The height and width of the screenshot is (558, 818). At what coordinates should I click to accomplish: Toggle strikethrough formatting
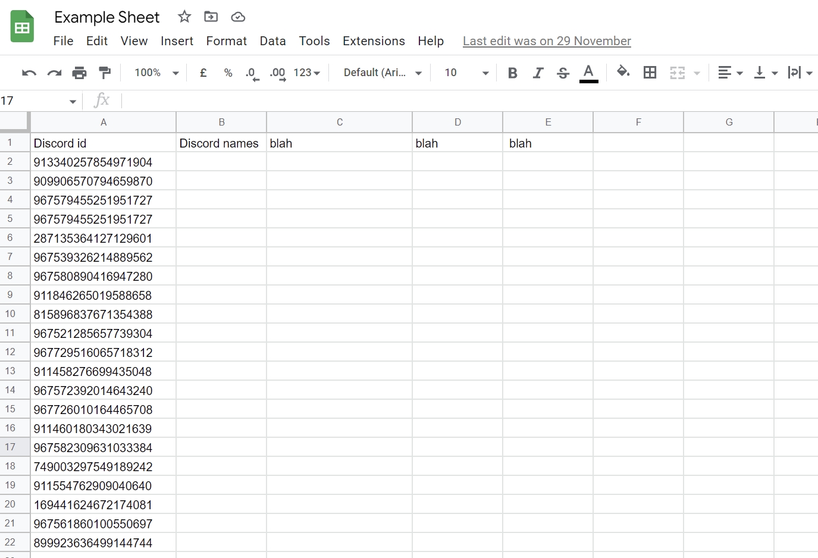[x=563, y=73]
